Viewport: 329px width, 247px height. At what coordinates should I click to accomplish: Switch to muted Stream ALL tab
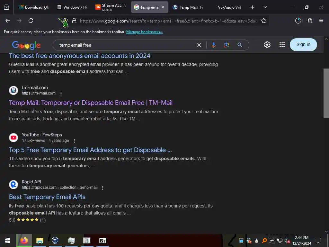tap(111, 7)
